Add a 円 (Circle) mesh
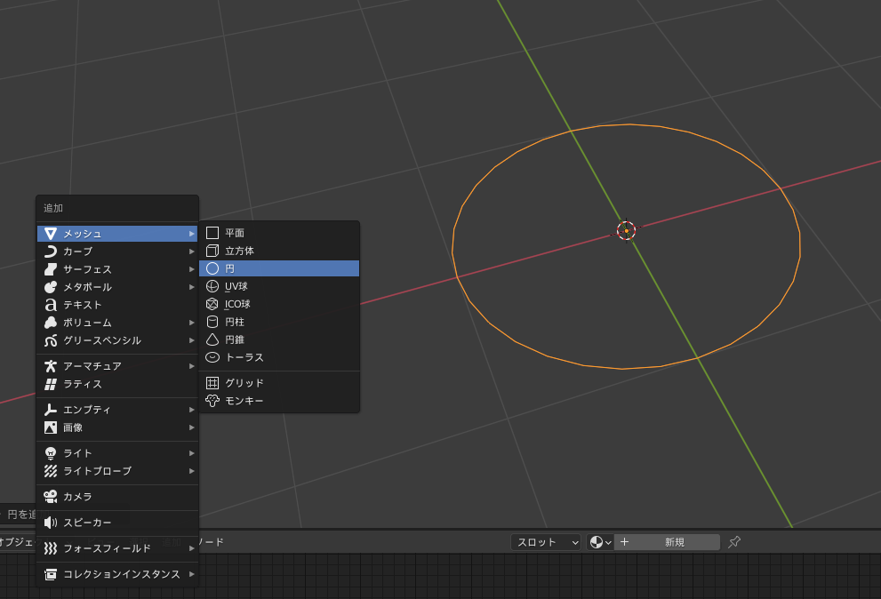 click(279, 268)
